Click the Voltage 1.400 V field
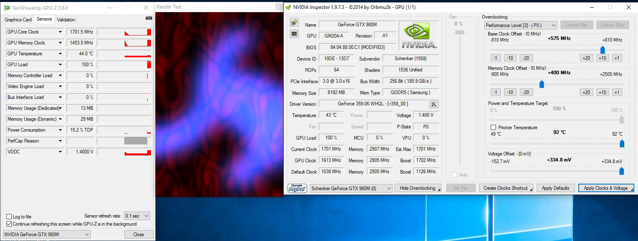The image size is (638, 241). 426,115
